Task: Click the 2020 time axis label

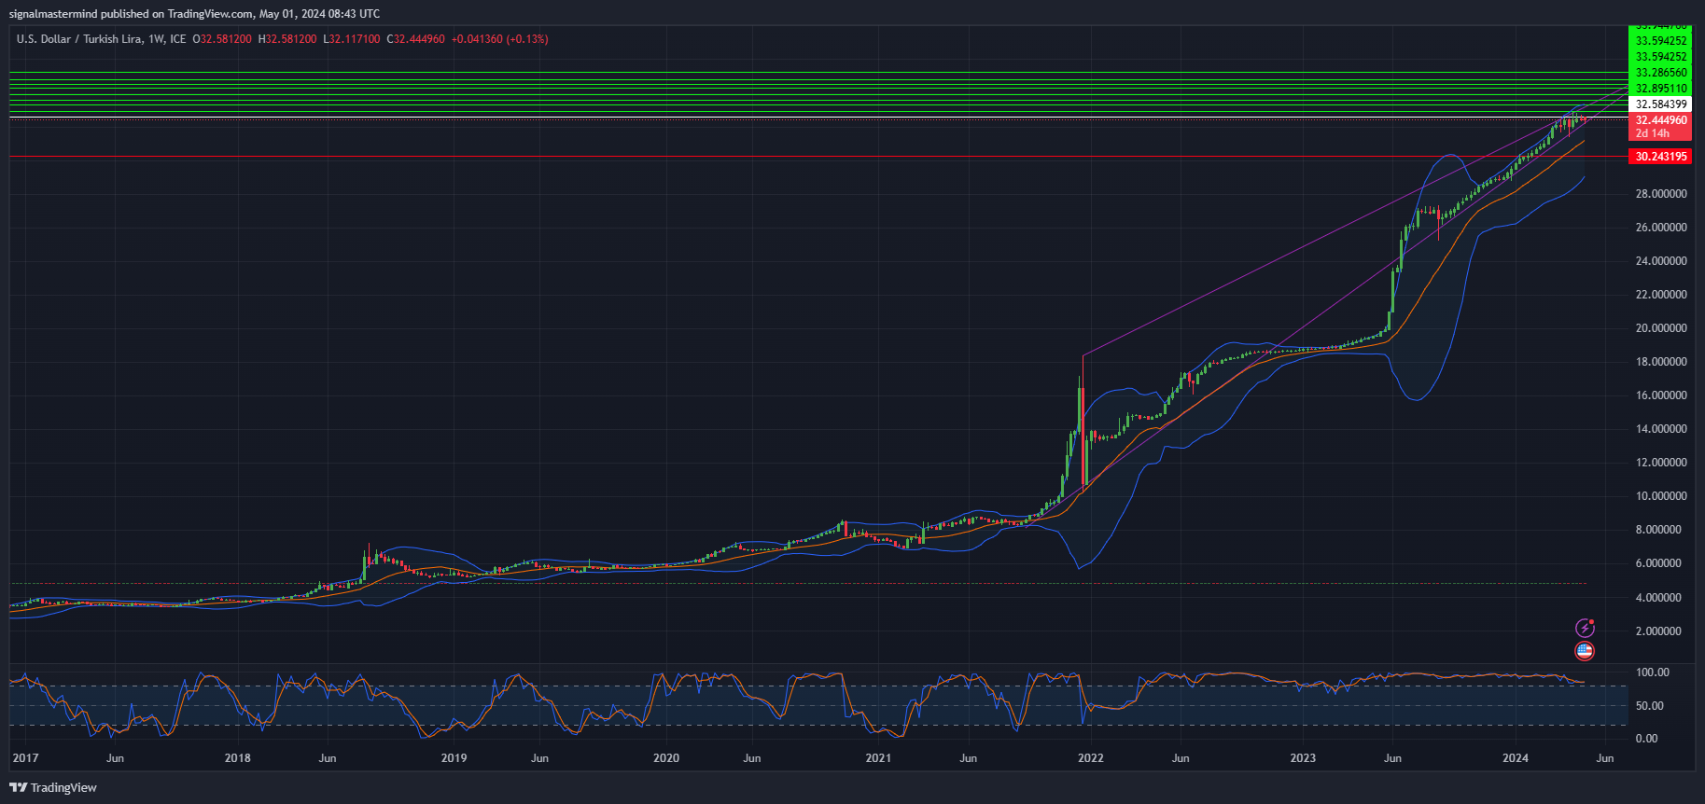Action: coord(666,758)
